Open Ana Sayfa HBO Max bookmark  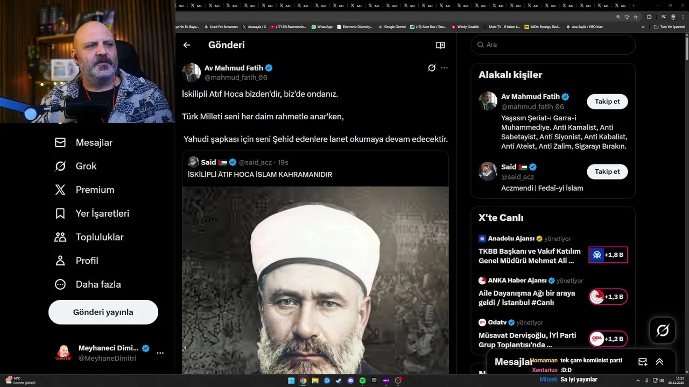coord(584,26)
